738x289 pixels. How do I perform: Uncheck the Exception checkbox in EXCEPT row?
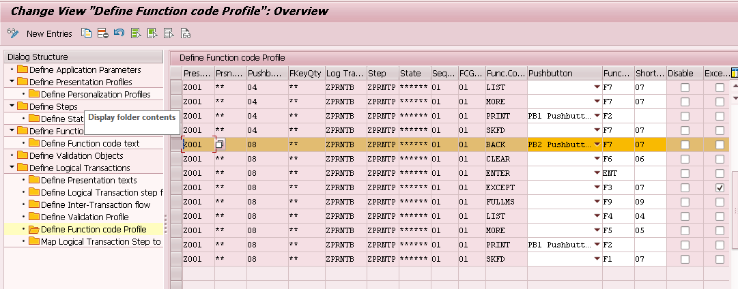[720, 187]
